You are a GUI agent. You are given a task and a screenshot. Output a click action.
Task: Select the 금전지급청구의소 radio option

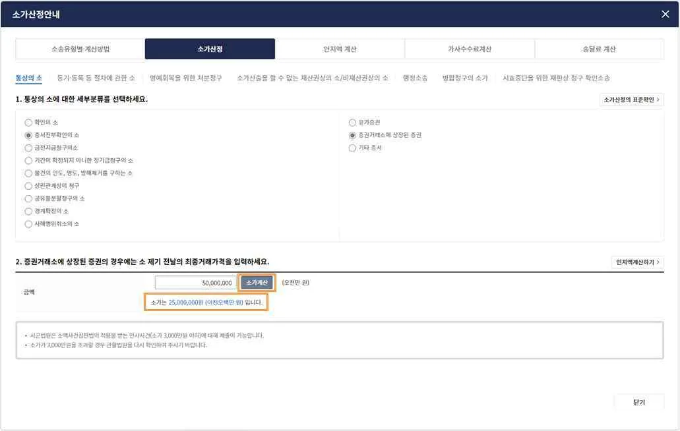28,148
